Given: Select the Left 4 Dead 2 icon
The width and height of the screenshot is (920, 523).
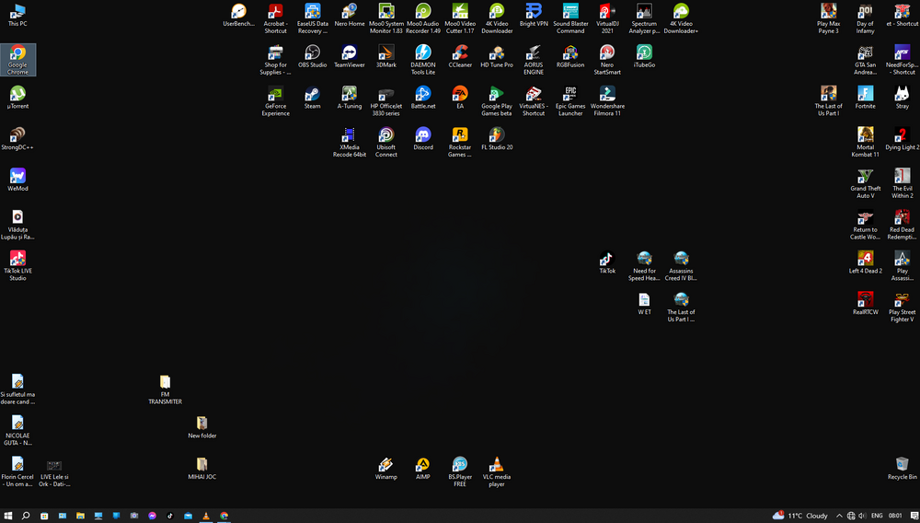Looking at the screenshot, I should [x=866, y=261].
